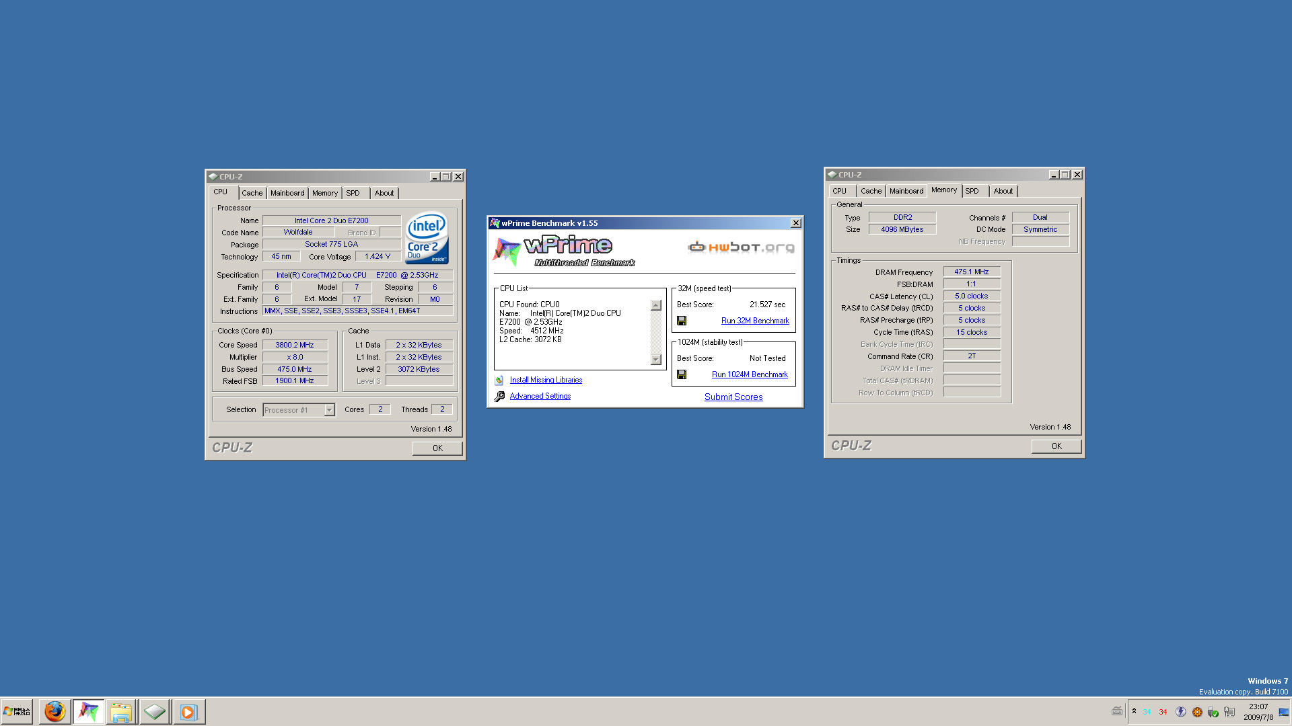Click the DRAM Frequency 475.1 MHz field
The height and width of the screenshot is (726, 1292).
click(972, 272)
